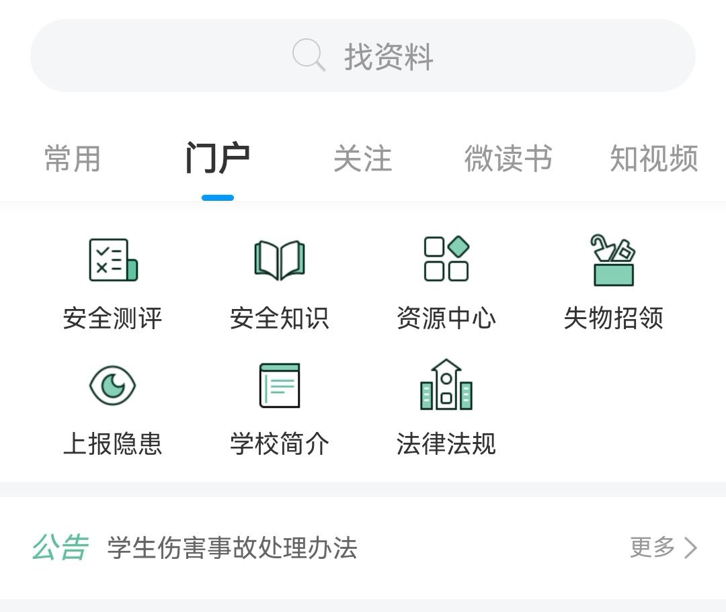
Task: Switch to the 关注 tab
Action: pos(362,159)
